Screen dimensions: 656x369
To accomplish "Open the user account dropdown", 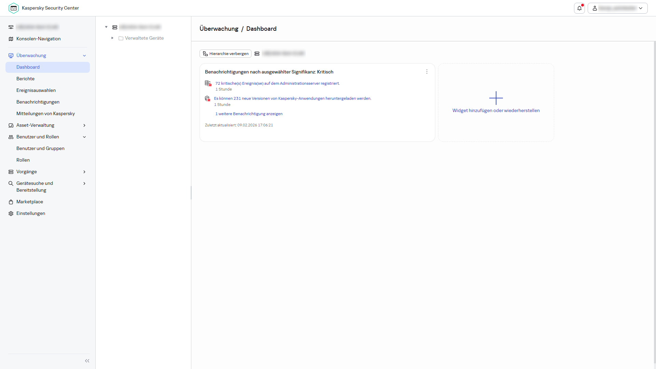I will [617, 8].
